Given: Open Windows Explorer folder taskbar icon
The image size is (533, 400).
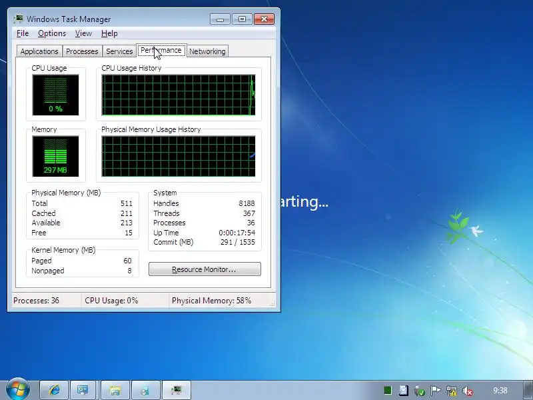Looking at the screenshot, I should 115,390.
